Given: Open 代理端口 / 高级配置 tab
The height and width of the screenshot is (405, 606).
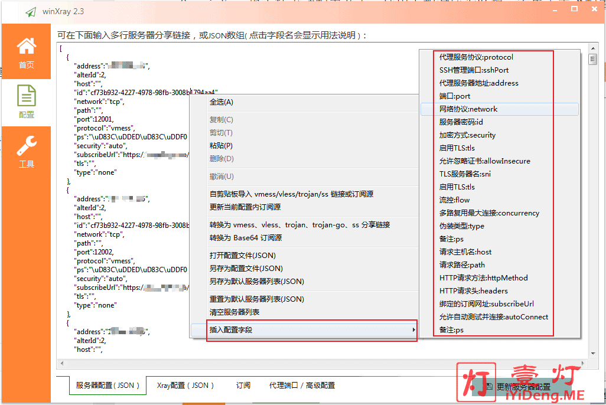Looking at the screenshot, I should (x=302, y=386).
